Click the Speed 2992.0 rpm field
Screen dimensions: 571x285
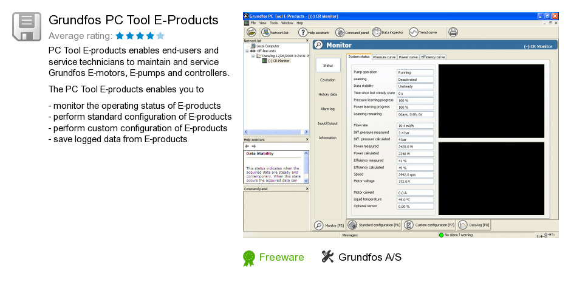[x=415, y=174]
